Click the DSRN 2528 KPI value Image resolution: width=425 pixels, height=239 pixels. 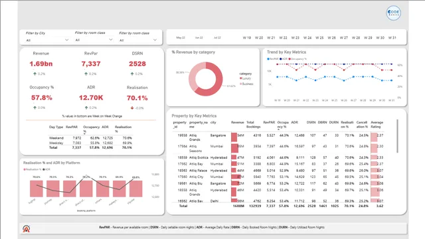137,64
